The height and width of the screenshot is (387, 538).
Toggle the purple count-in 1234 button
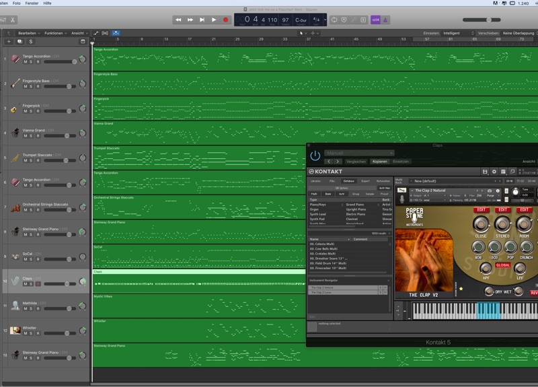click(376, 20)
